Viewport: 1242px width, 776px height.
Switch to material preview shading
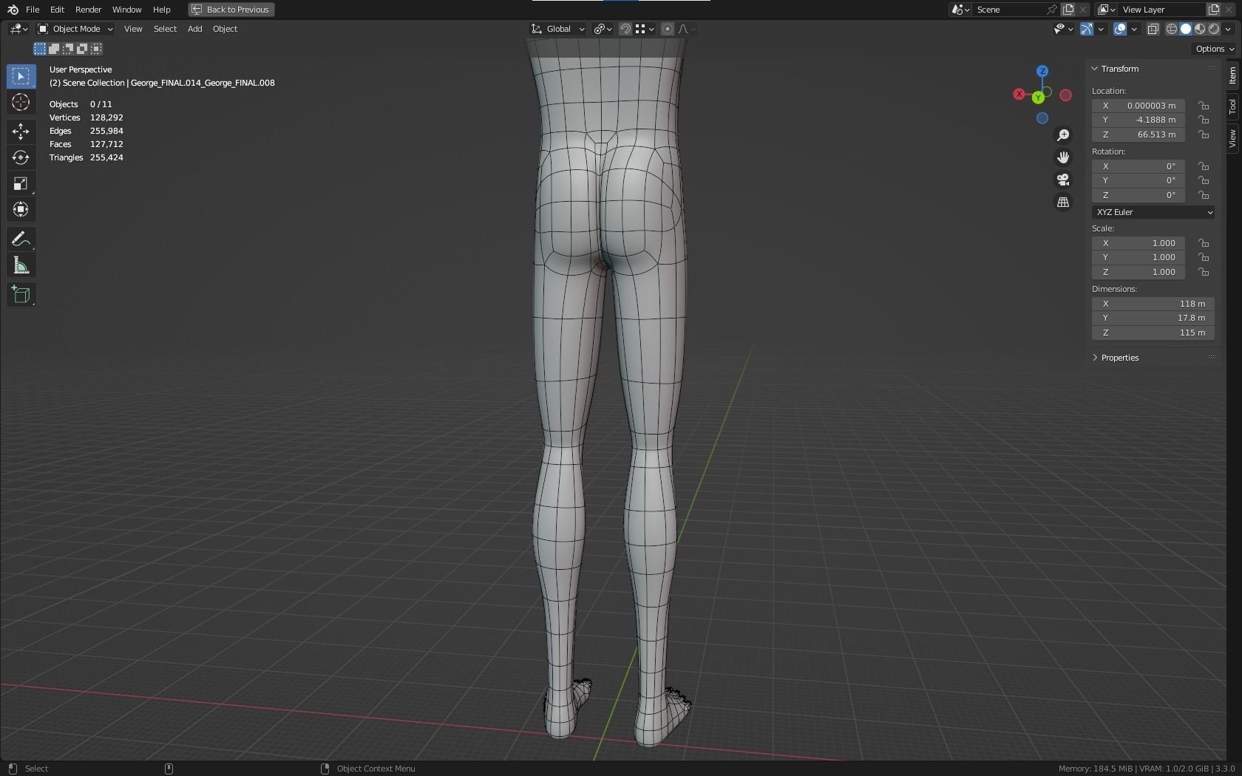[1200, 29]
